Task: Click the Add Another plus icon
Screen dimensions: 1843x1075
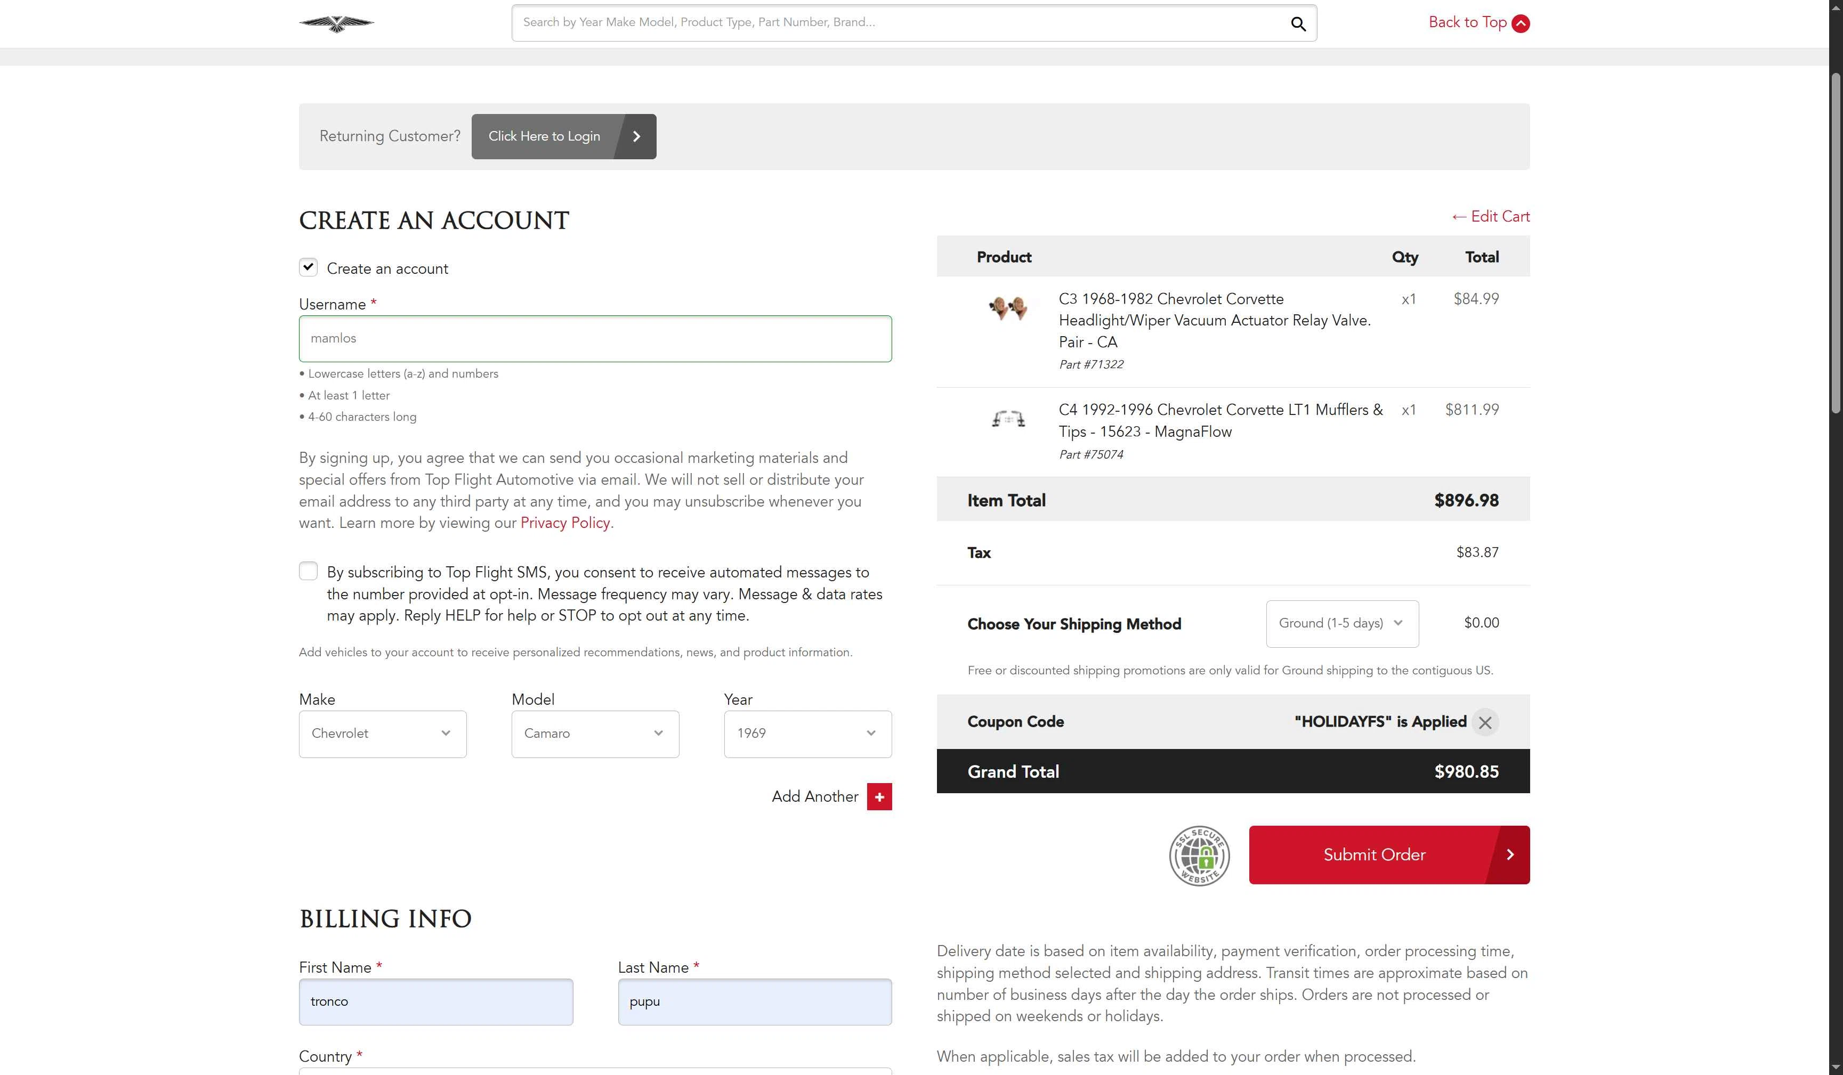Action: [x=878, y=796]
